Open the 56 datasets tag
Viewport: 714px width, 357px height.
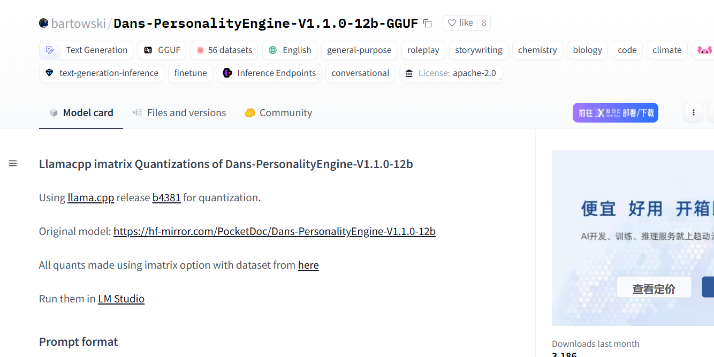[x=224, y=50]
